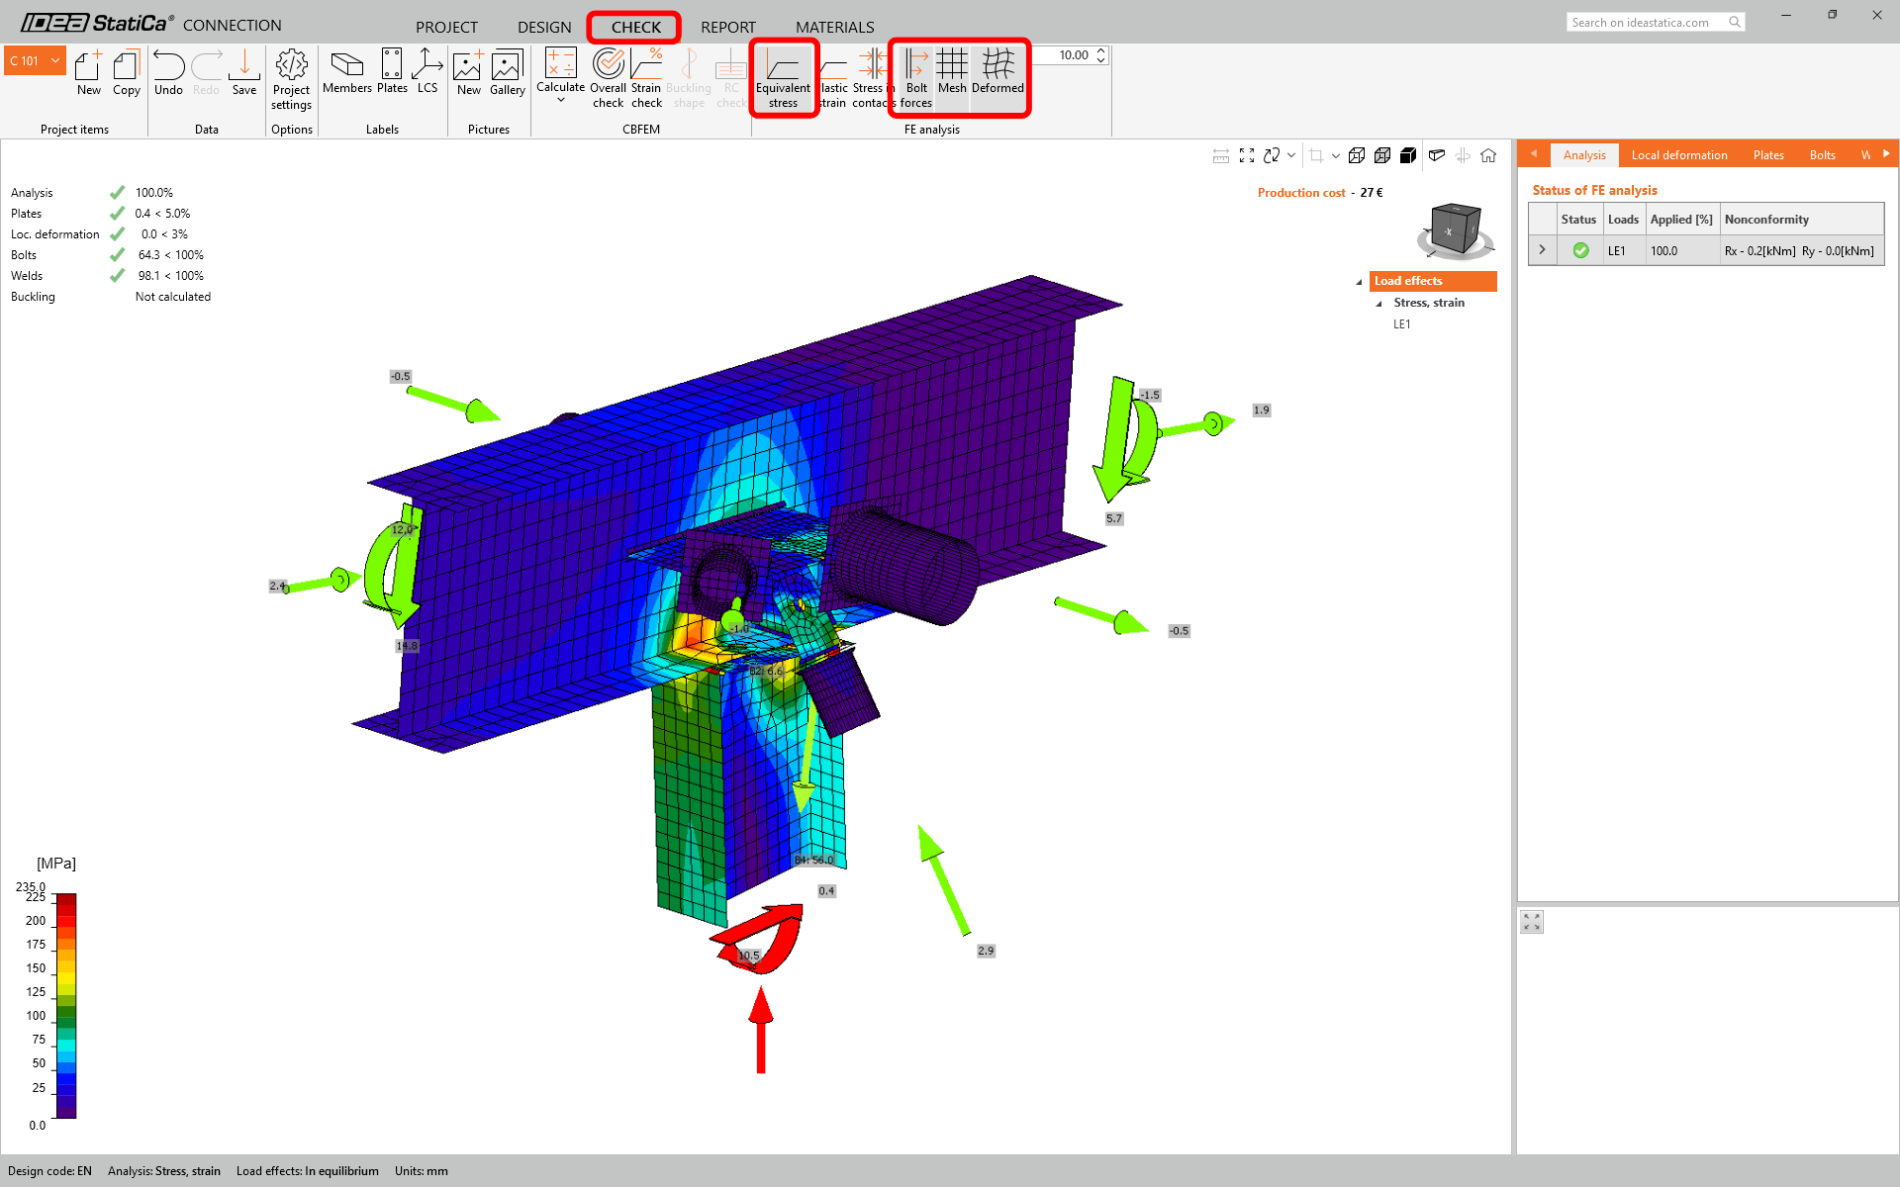Increase deformation scale with up arrow
The image size is (1900, 1187).
[1100, 50]
